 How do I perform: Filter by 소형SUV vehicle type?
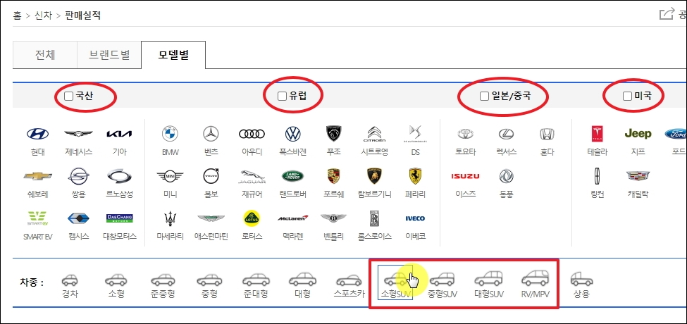(x=395, y=283)
